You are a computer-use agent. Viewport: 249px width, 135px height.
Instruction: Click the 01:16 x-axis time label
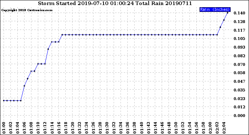(x=59, y=128)
